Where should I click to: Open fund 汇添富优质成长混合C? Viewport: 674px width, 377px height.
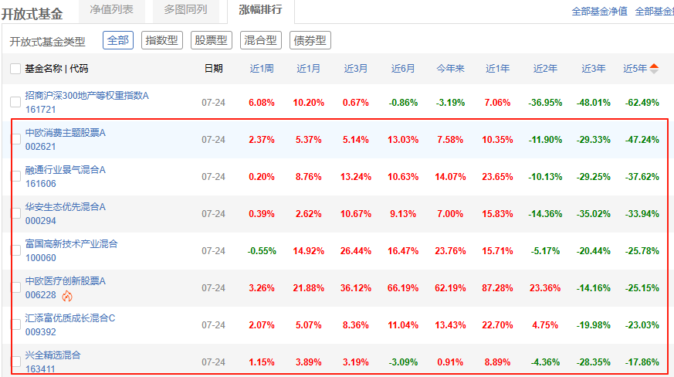pos(70,318)
